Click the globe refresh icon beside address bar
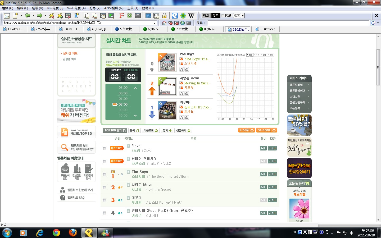Screen dimensions: 381x238 183,23
